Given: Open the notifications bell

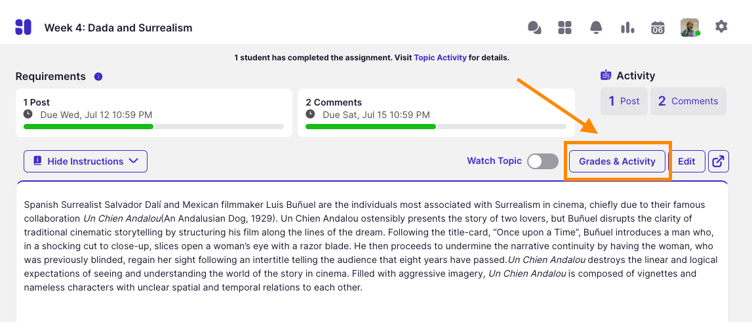Looking at the screenshot, I should point(596,28).
